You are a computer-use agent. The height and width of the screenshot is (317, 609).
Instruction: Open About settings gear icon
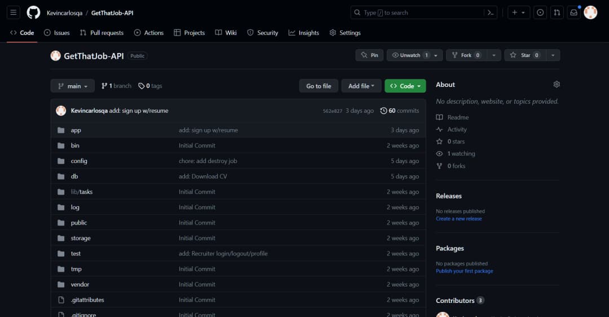pos(557,84)
